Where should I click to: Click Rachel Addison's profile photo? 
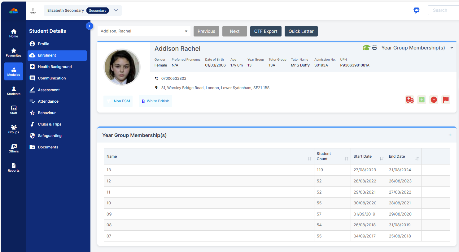tap(122, 67)
